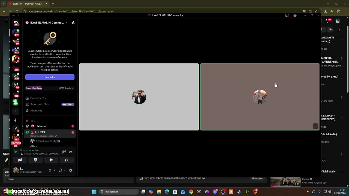Screen dimensions: 349x196
Task: Expand YouTube description with ...more
Action: pyautogui.click(x=10, y=179)
